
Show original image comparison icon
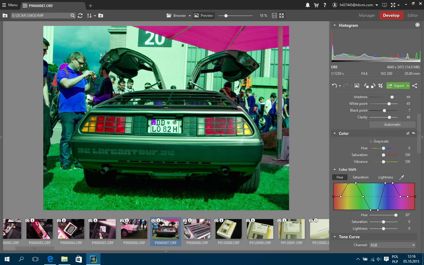[357, 86]
